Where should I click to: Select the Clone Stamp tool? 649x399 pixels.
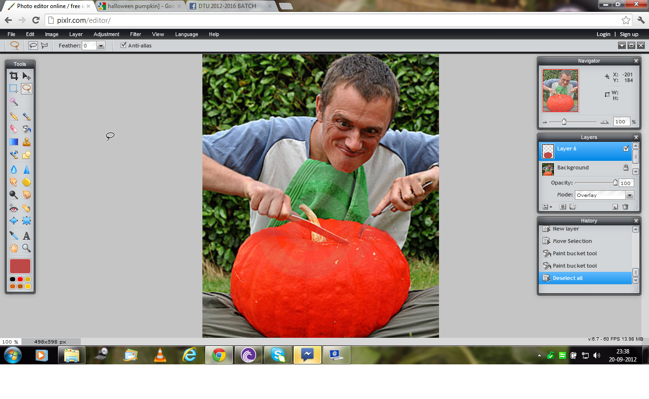point(27,142)
